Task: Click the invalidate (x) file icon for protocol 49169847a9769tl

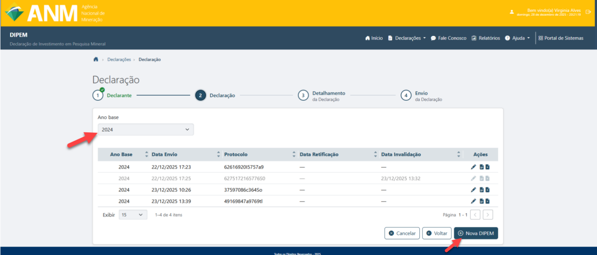Action: point(487,201)
